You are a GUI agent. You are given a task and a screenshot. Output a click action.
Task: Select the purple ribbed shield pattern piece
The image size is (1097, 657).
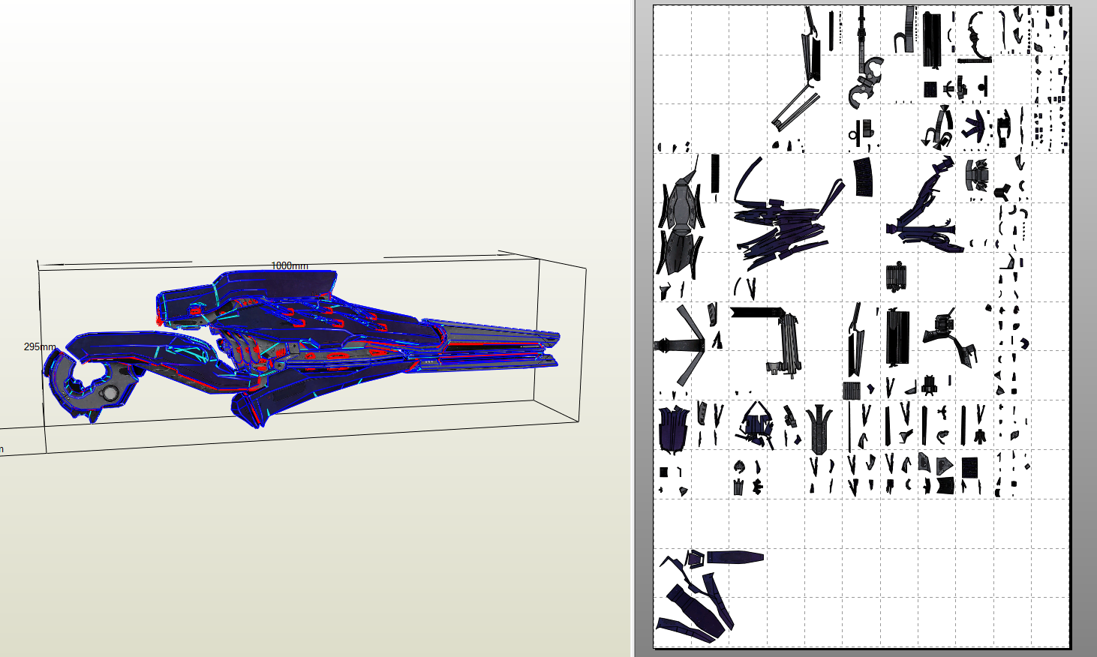(673, 430)
